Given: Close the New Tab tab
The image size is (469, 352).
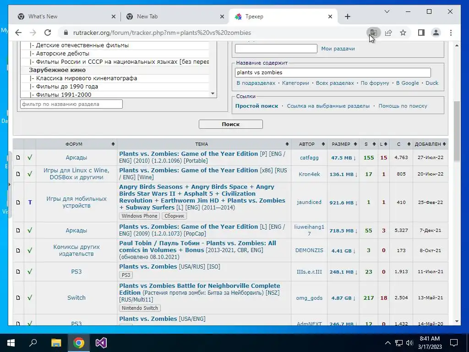Looking at the screenshot, I should [222, 16].
